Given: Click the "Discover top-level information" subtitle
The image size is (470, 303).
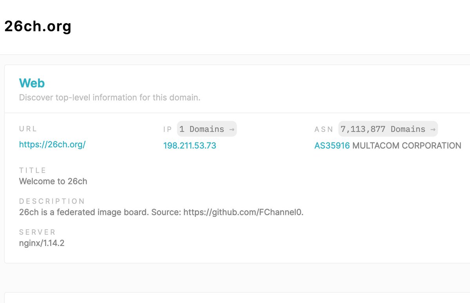Looking at the screenshot, I should (x=110, y=97).
